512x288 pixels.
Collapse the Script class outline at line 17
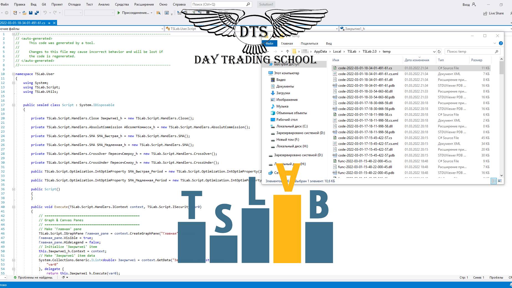(x=13, y=105)
